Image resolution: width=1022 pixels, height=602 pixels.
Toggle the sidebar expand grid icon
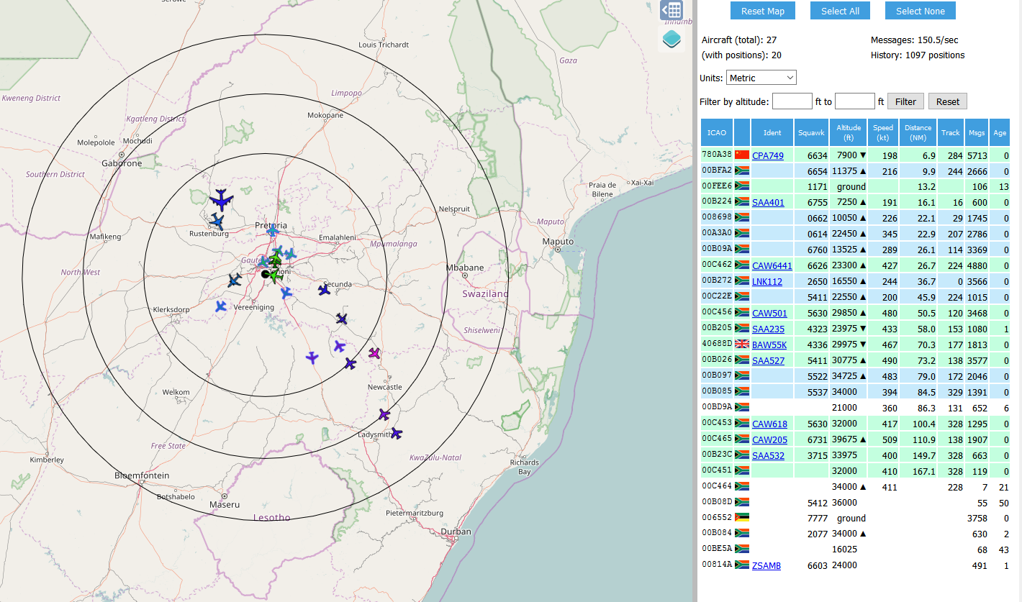click(671, 10)
